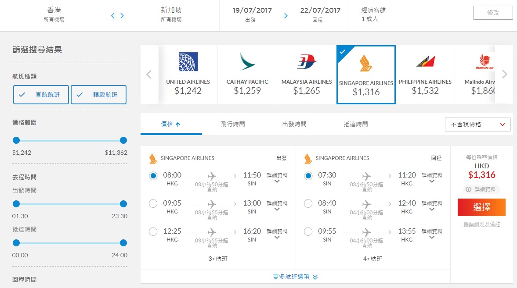Click the plane icon for 09:05 HKG flight
This screenshot has width=517, height=288.
click(x=212, y=204)
